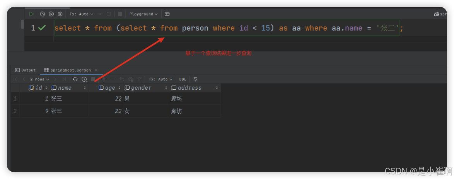Click the DDL button
Image resolution: width=454 pixels, height=179 pixels.
(x=183, y=79)
